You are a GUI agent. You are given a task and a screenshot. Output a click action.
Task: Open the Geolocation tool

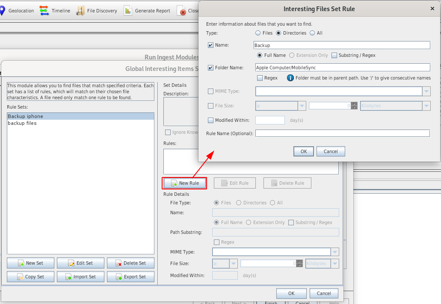(x=17, y=11)
